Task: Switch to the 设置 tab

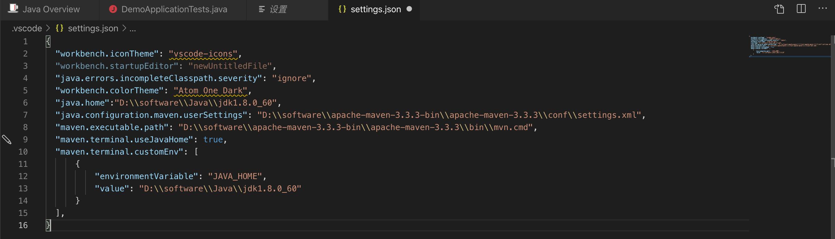Action: coord(287,9)
